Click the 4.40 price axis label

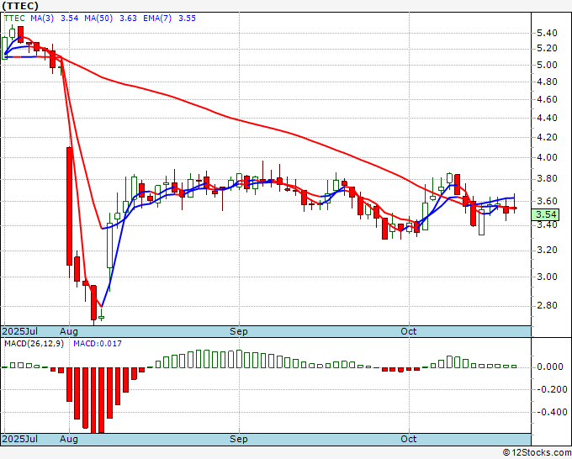tap(547, 119)
